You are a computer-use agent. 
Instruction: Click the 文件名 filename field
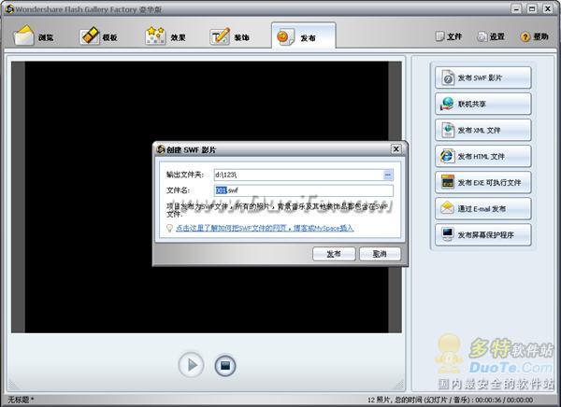point(303,190)
